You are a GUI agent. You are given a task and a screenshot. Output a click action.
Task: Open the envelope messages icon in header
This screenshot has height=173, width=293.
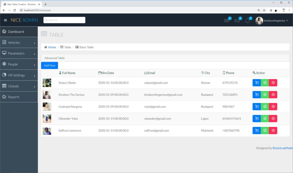237,20
